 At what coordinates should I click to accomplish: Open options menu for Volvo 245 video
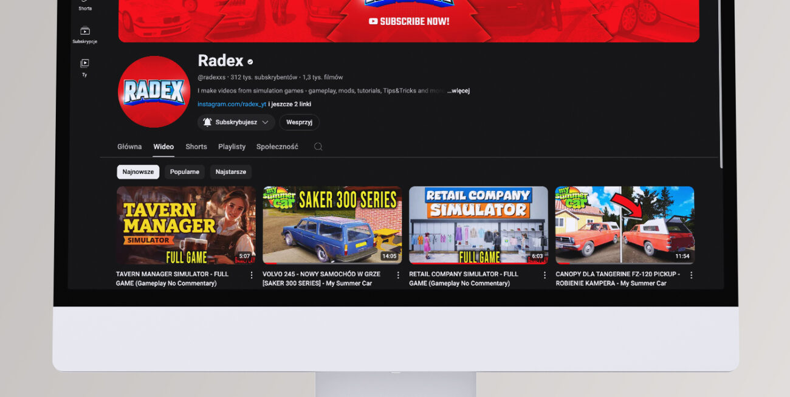[398, 275]
